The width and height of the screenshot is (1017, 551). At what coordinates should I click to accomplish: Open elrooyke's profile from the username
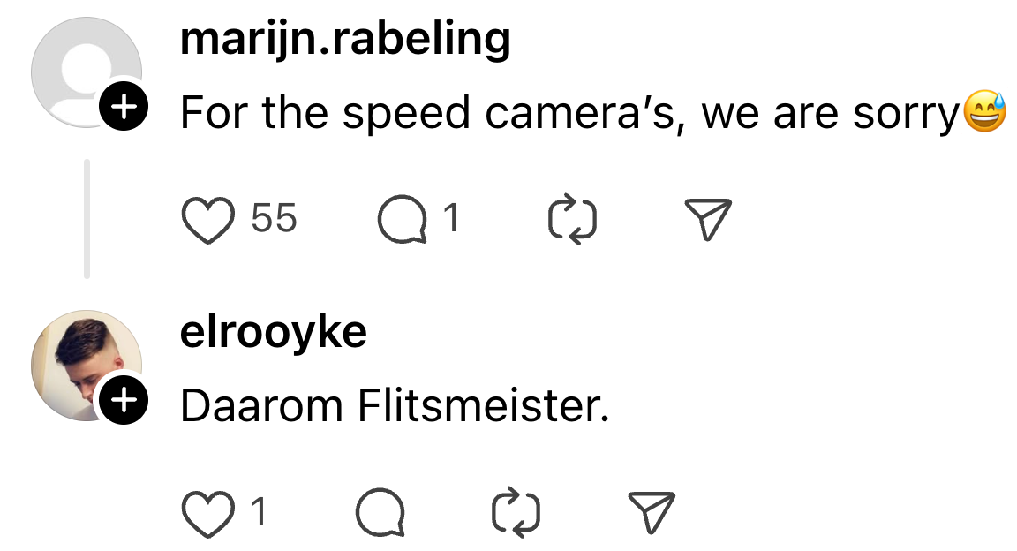tap(274, 332)
